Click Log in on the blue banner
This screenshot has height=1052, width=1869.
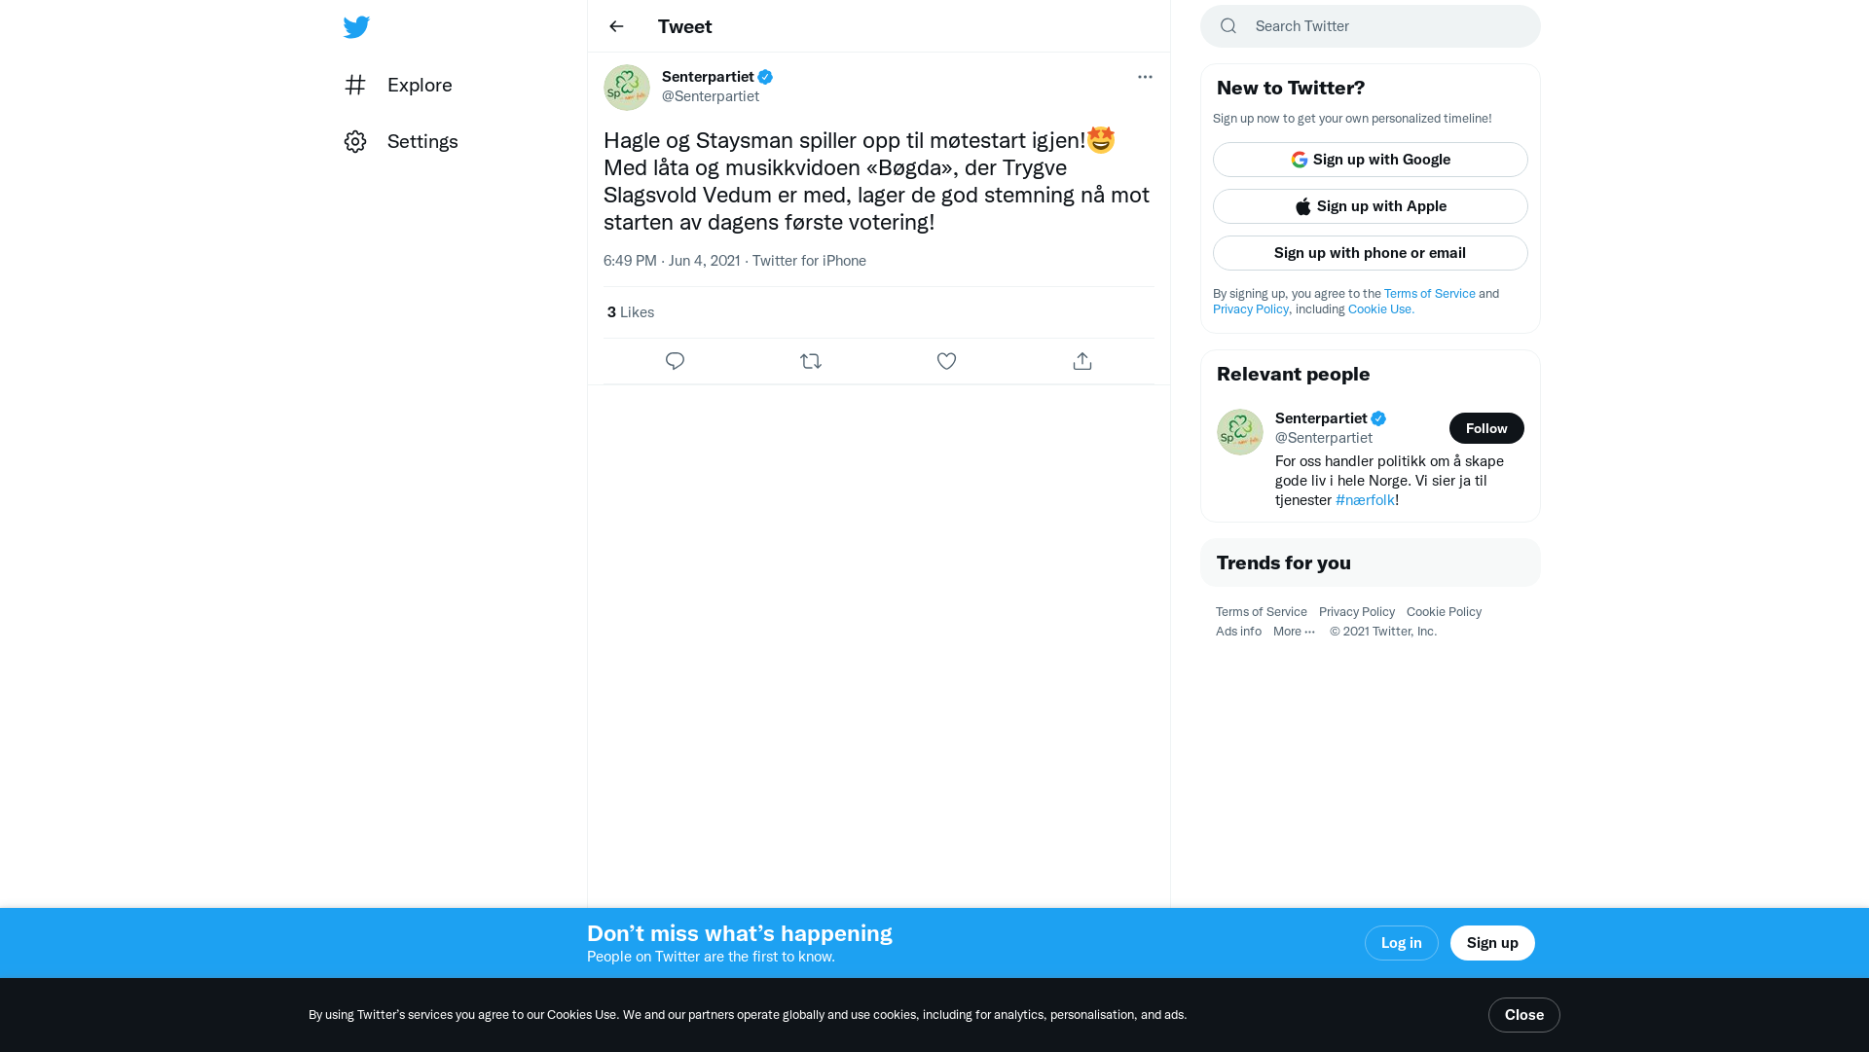1402,943
